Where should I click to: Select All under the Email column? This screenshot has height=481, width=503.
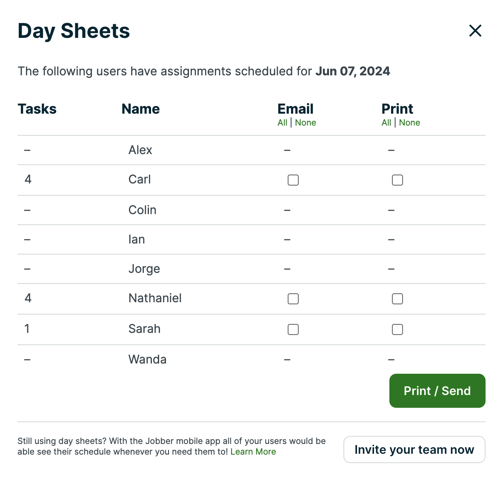282,123
